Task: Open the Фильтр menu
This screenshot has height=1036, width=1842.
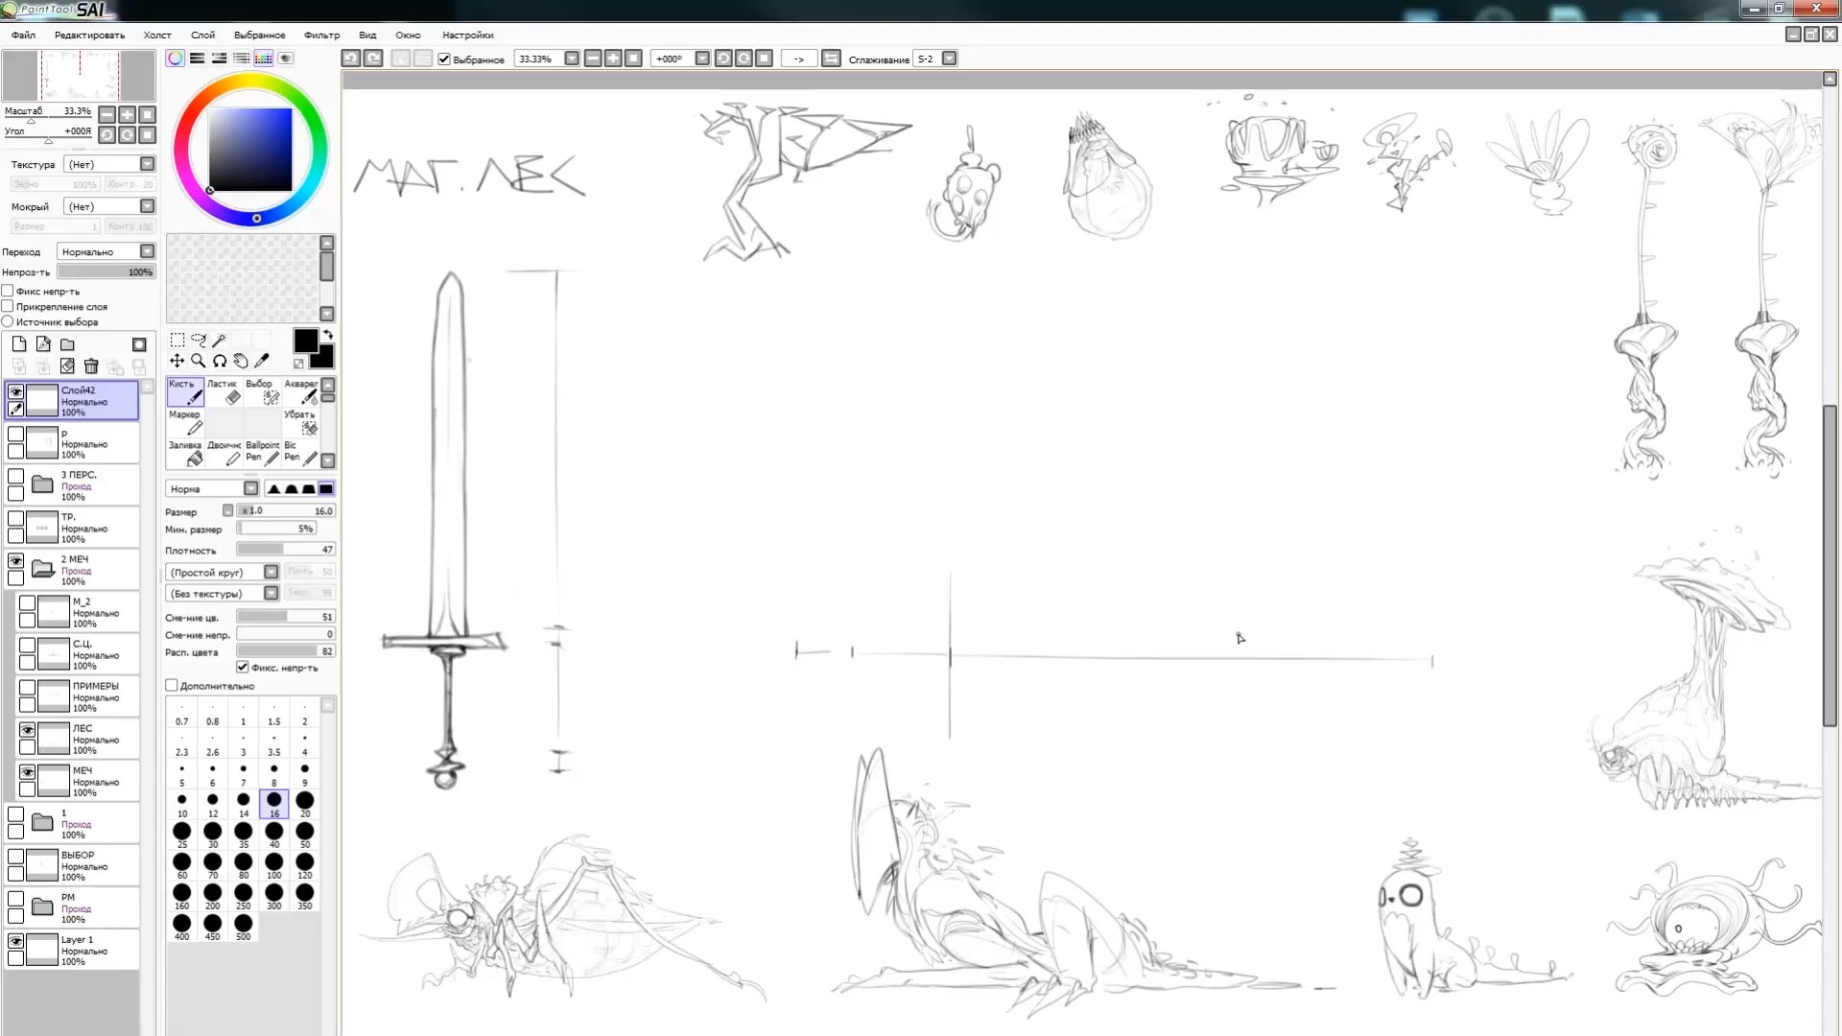Action: pyautogui.click(x=322, y=35)
